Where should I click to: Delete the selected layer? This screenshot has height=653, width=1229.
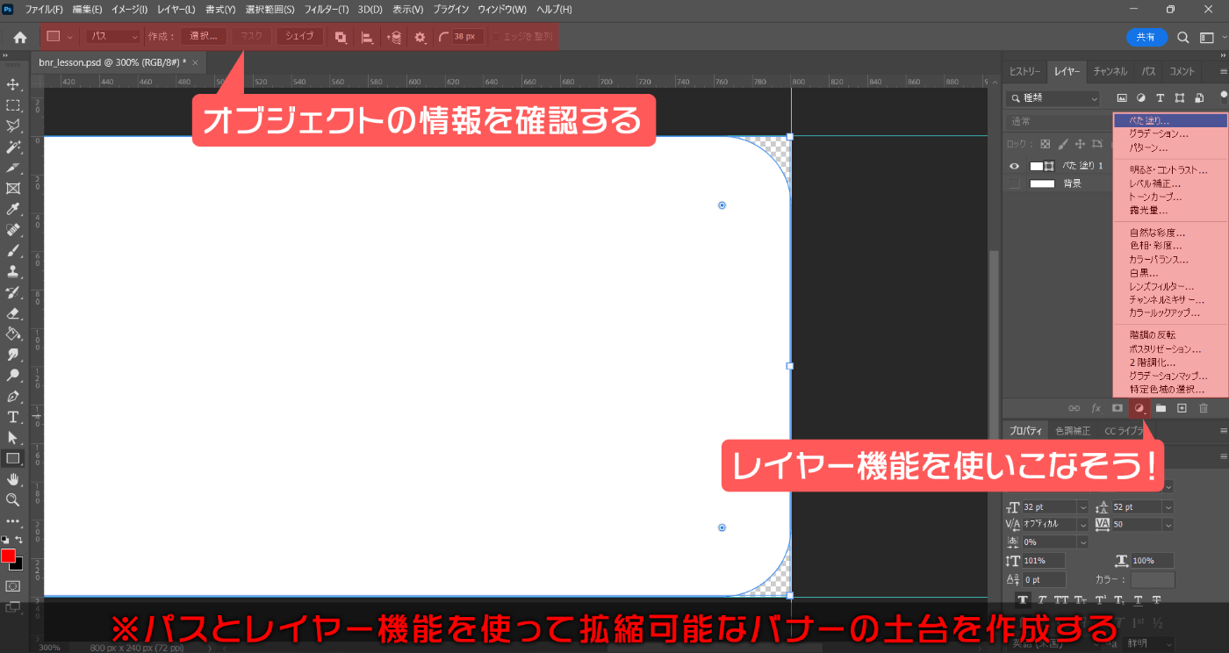[x=1204, y=408]
